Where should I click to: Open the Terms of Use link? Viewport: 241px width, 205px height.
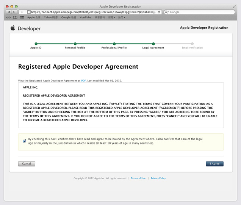tap(138, 178)
